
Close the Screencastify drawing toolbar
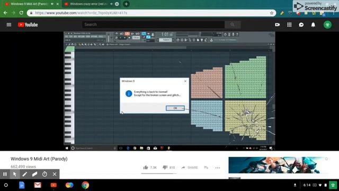click(55, 174)
